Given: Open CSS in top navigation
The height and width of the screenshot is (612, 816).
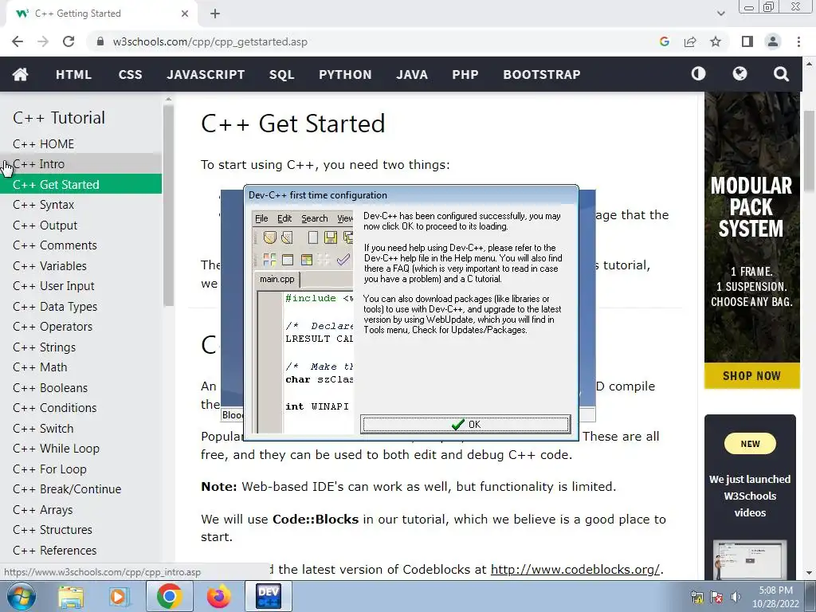Looking at the screenshot, I should coord(130,74).
